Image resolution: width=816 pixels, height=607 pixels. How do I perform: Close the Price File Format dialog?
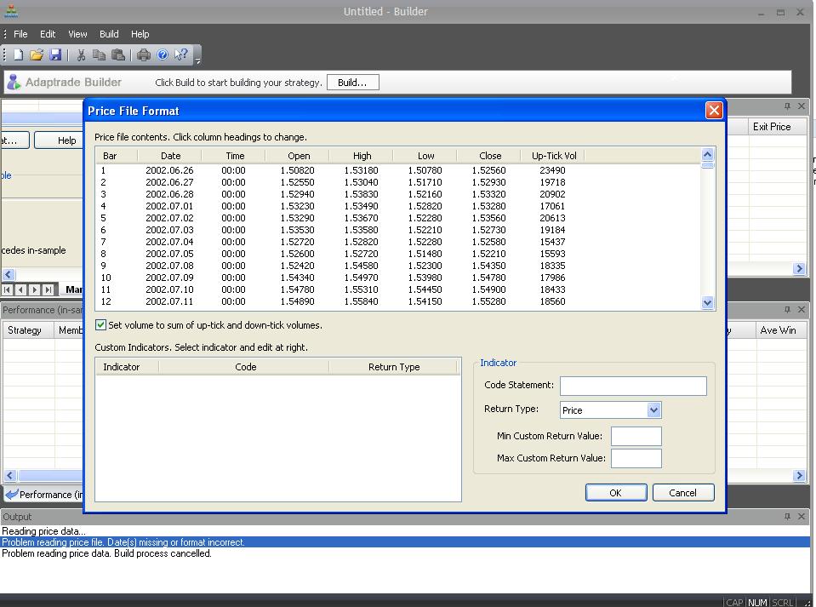pyautogui.click(x=714, y=111)
